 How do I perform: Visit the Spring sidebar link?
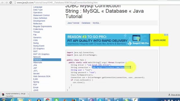click(x=36, y=82)
